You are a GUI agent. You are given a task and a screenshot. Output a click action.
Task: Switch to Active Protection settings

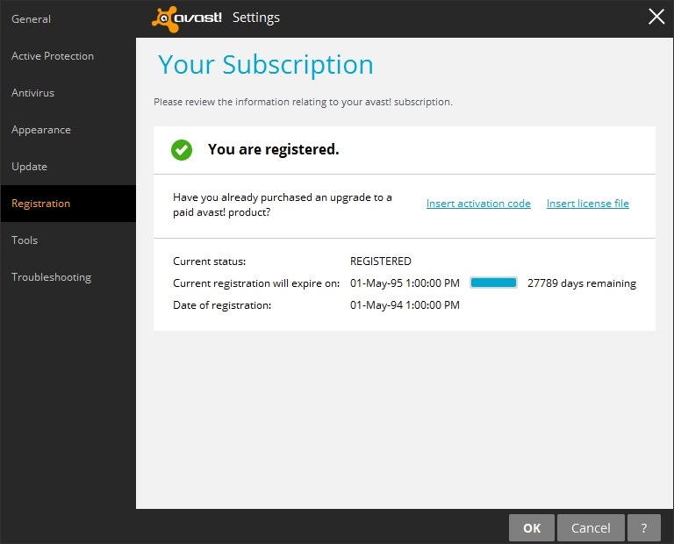[53, 56]
